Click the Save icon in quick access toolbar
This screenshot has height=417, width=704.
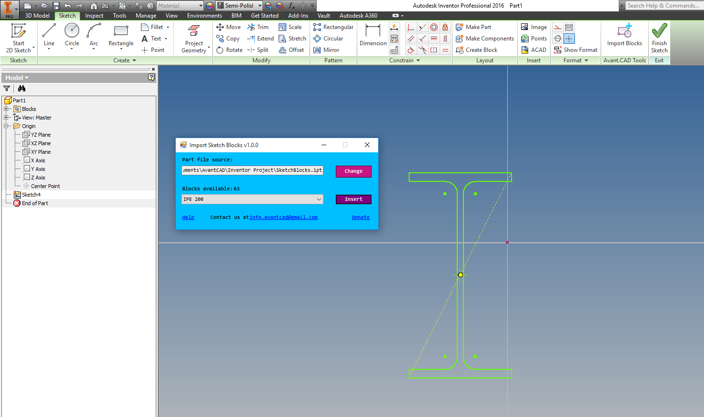pyautogui.click(x=56, y=6)
